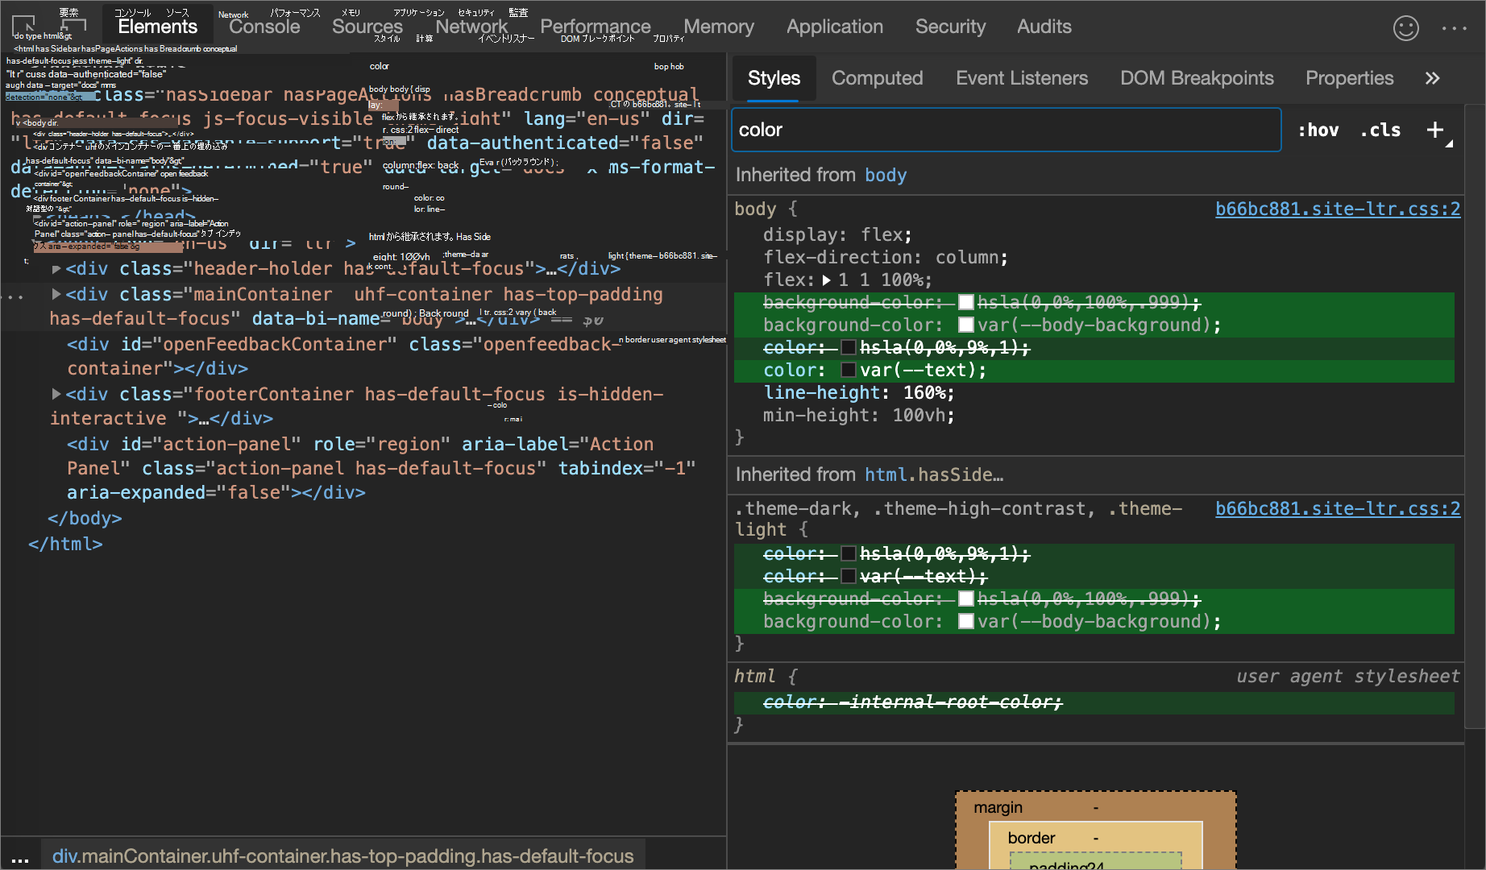Click the body link in Inherited from

click(885, 175)
